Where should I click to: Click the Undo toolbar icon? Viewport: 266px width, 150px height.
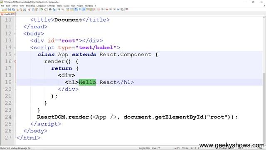(42, 9)
